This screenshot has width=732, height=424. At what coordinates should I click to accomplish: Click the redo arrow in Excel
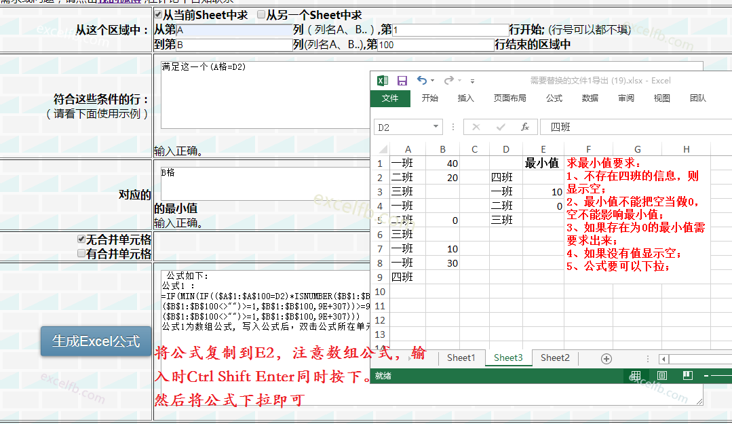(x=448, y=81)
